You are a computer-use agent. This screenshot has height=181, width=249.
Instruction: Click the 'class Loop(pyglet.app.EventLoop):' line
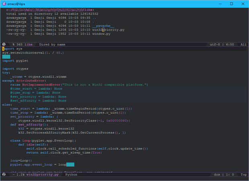pos(43,141)
